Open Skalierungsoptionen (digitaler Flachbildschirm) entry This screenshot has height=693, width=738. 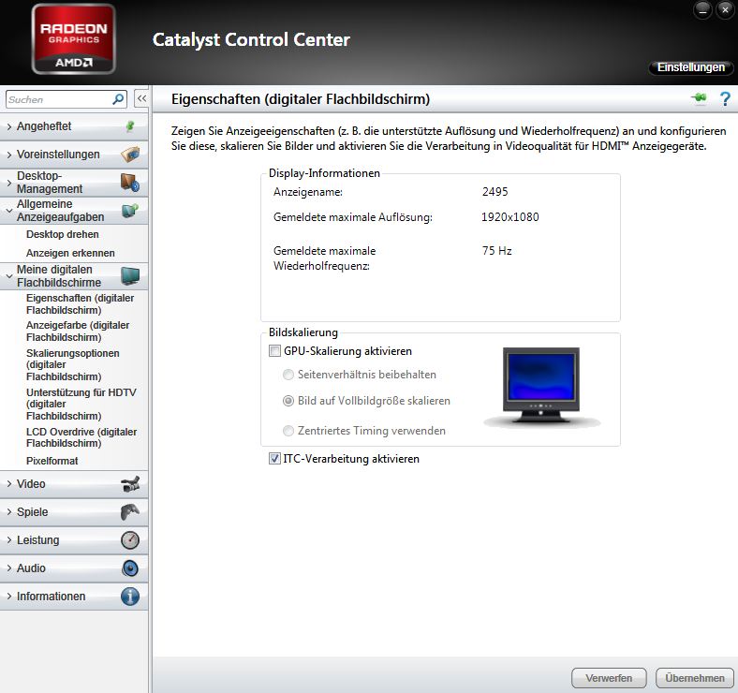coord(73,365)
